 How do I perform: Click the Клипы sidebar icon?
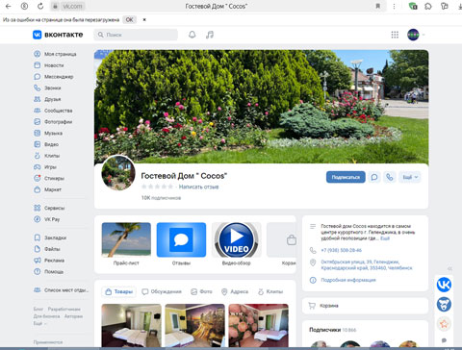pos(38,156)
